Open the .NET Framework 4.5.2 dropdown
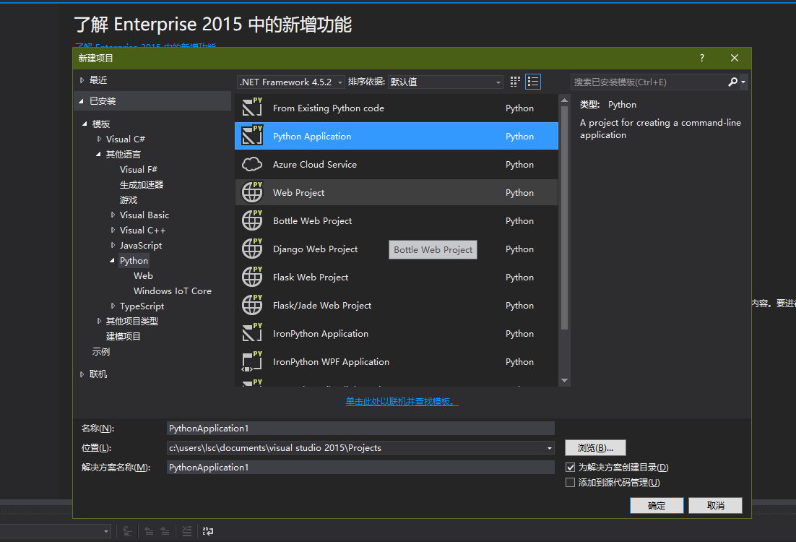The height and width of the screenshot is (542, 796). (291, 82)
